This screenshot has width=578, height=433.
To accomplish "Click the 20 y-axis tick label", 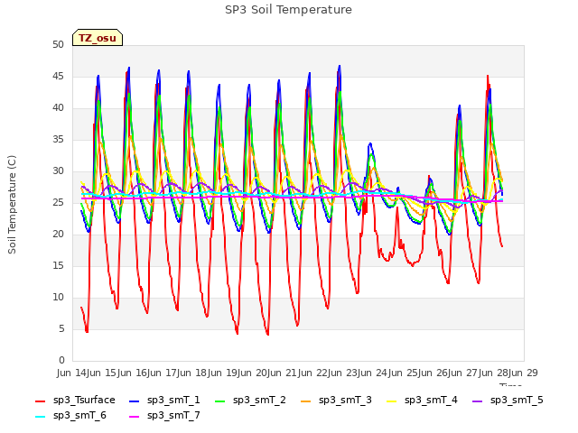I will coord(58,235).
